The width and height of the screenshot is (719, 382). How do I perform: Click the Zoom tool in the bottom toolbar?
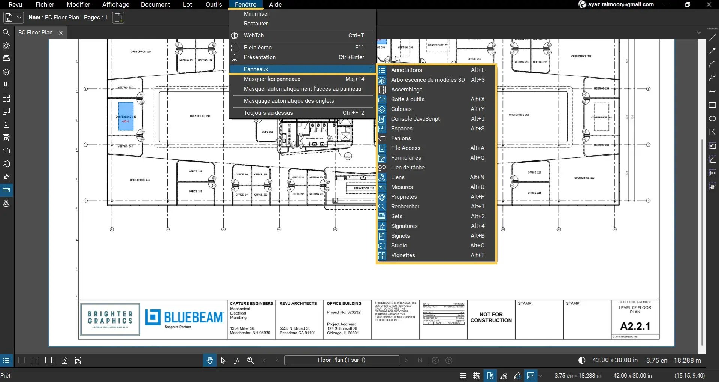pyautogui.click(x=250, y=360)
